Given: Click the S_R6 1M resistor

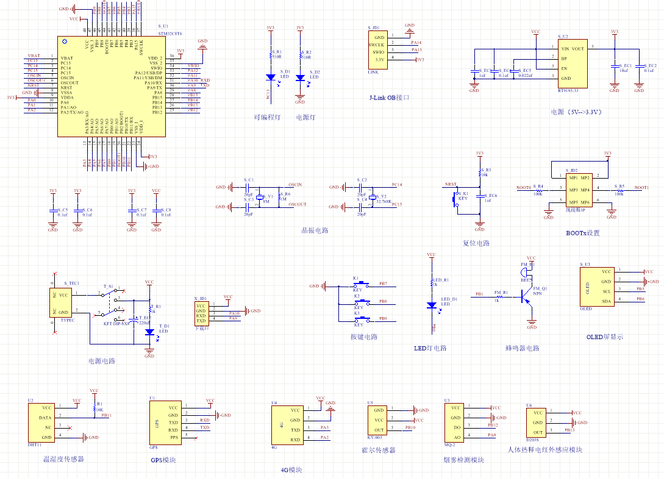Looking at the screenshot, I should click(x=279, y=197).
